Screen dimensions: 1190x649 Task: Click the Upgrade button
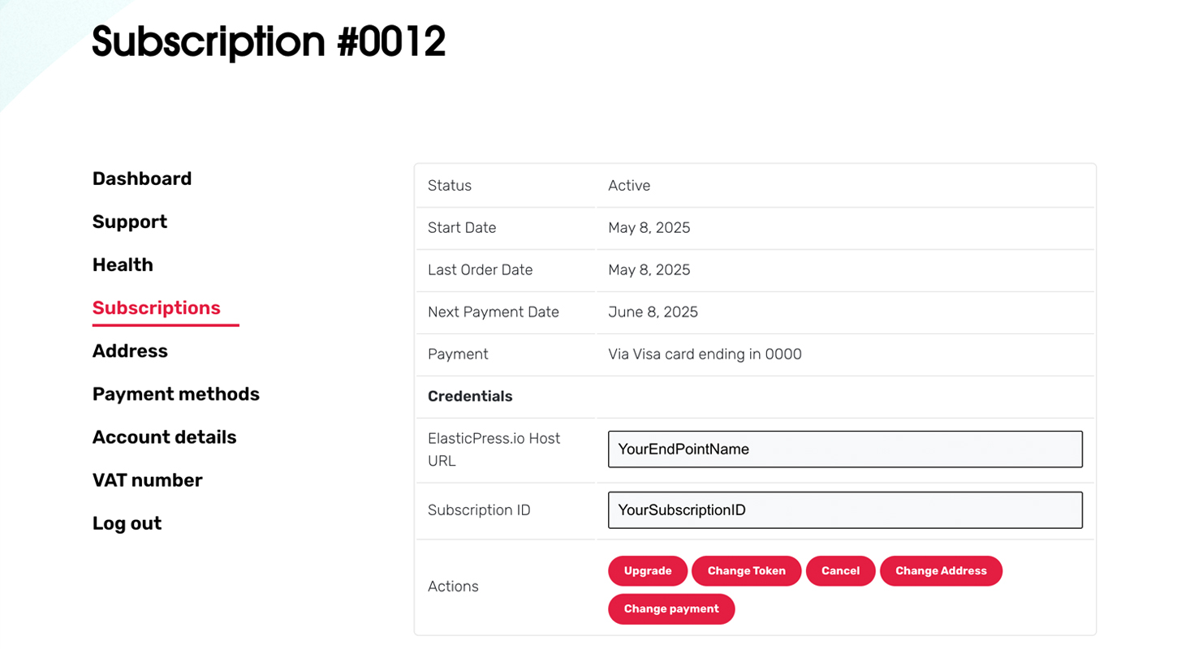coord(648,571)
